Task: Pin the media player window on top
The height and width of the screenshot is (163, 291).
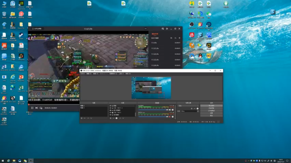Action: pos(167,29)
